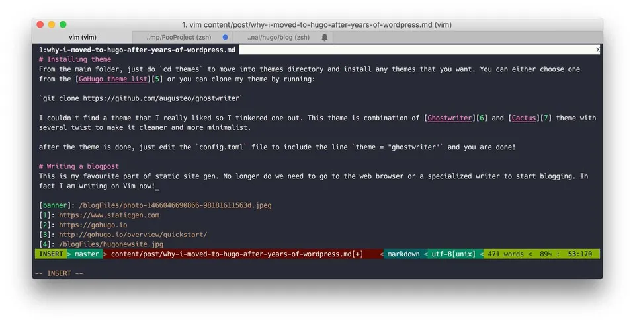The image size is (635, 325).
Task: Click the https://gohugo.io URL
Action: [93, 225]
